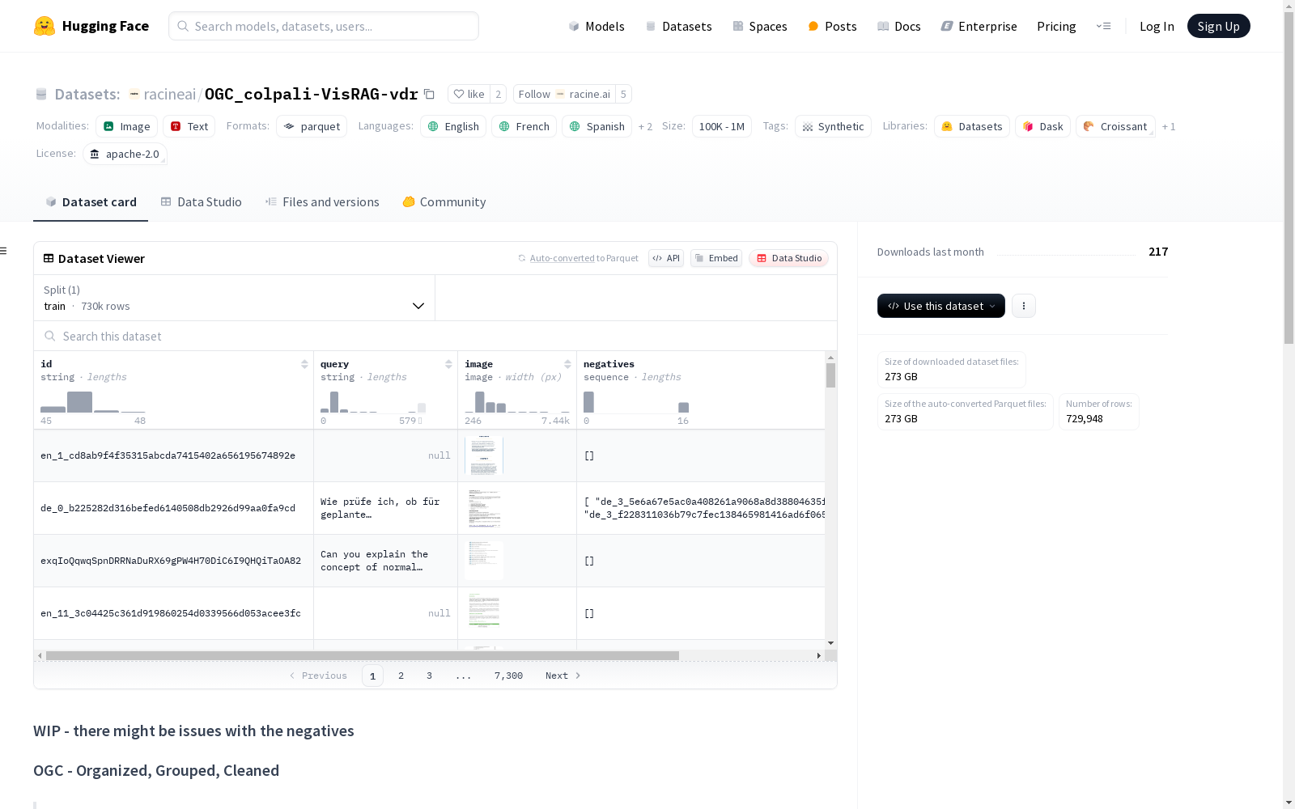Show two more languages
Image resolution: width=1295 pixels, height=809 pixels.
click(x=645, y=126)
